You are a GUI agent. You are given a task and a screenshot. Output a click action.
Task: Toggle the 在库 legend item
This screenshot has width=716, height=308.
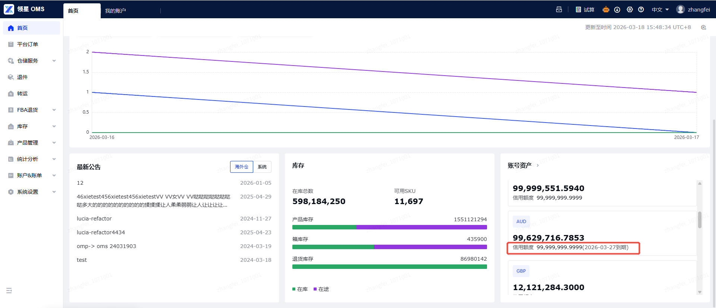coord(300,289)
